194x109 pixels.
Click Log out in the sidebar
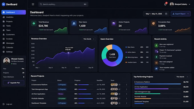7,104
